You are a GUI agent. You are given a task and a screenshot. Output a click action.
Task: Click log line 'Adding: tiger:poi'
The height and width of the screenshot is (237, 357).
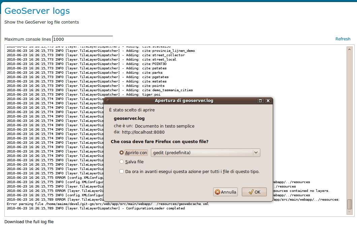pyautogui.click(x=84, y=95)
